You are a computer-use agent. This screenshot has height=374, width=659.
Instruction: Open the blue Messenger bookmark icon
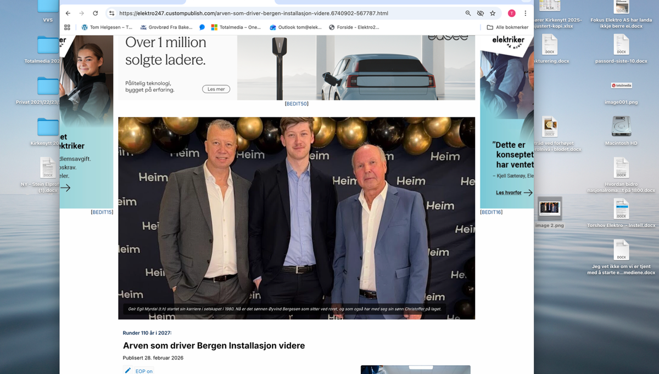coord(202,27)
